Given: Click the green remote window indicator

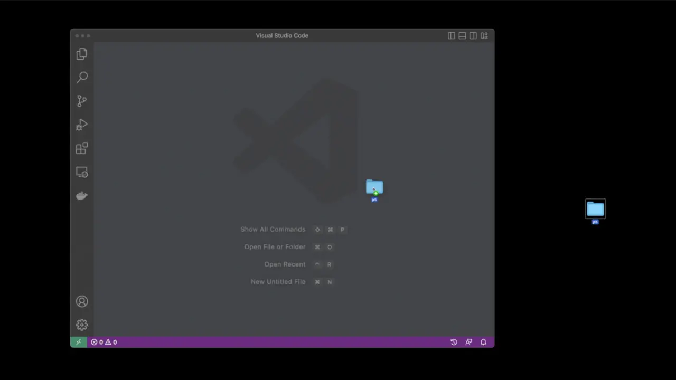Looking at the screenshot, I should click(x=78, y=342).
